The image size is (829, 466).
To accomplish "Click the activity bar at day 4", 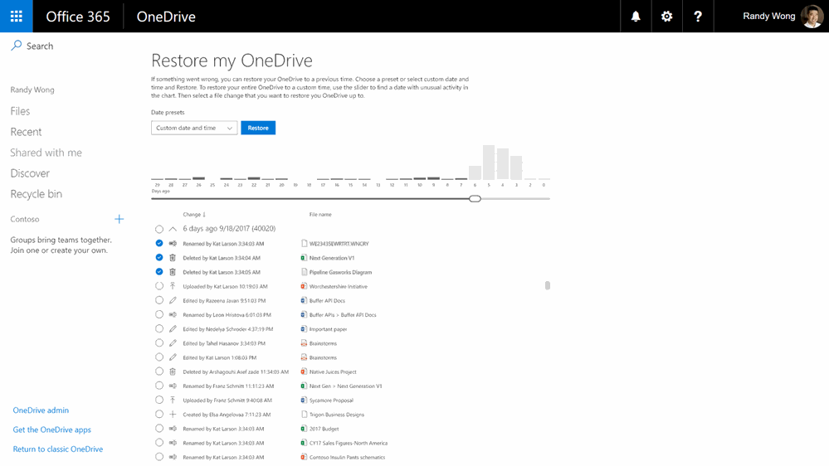I will point(502,164).
